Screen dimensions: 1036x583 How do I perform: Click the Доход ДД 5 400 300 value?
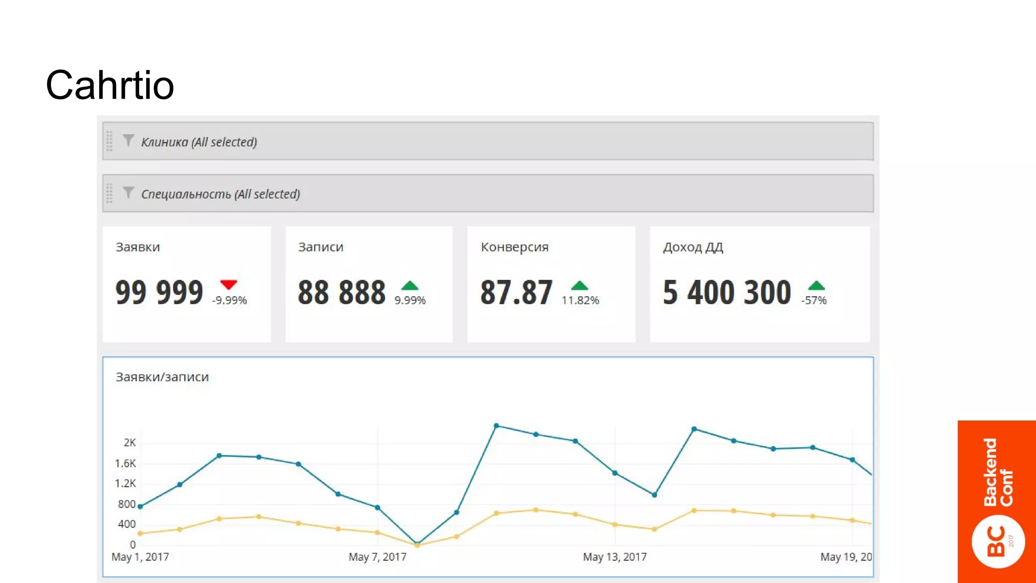(x=727, y=293)
